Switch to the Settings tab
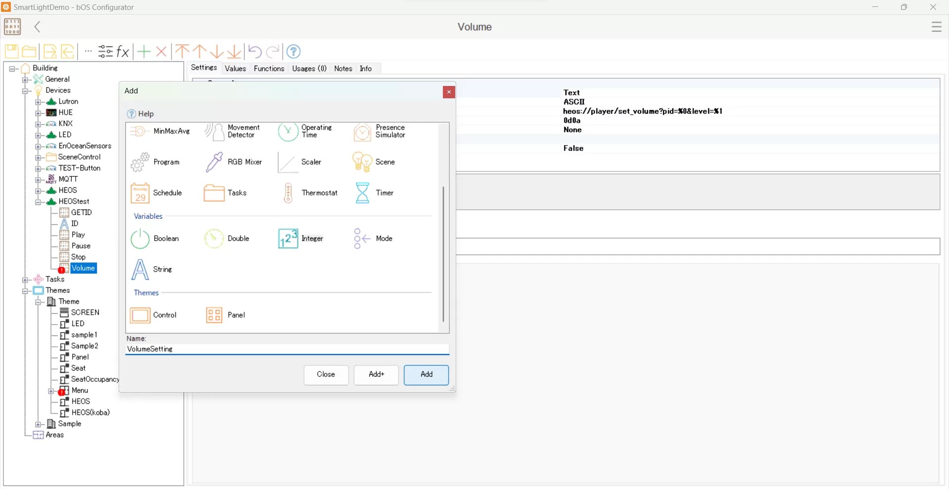Screen dimensions: 949x489 (204, 68)
